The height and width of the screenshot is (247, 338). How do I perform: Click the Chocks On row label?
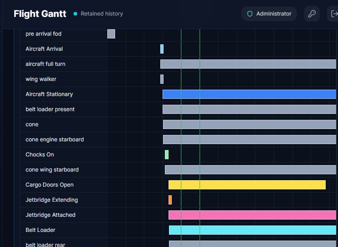pos(40,155)
